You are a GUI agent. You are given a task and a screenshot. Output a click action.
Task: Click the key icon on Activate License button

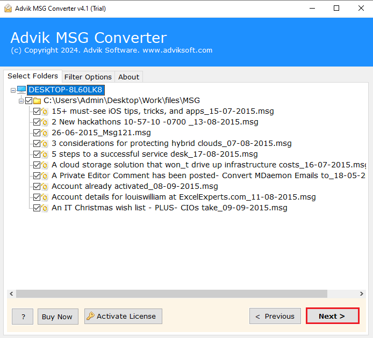pos(90,316)
